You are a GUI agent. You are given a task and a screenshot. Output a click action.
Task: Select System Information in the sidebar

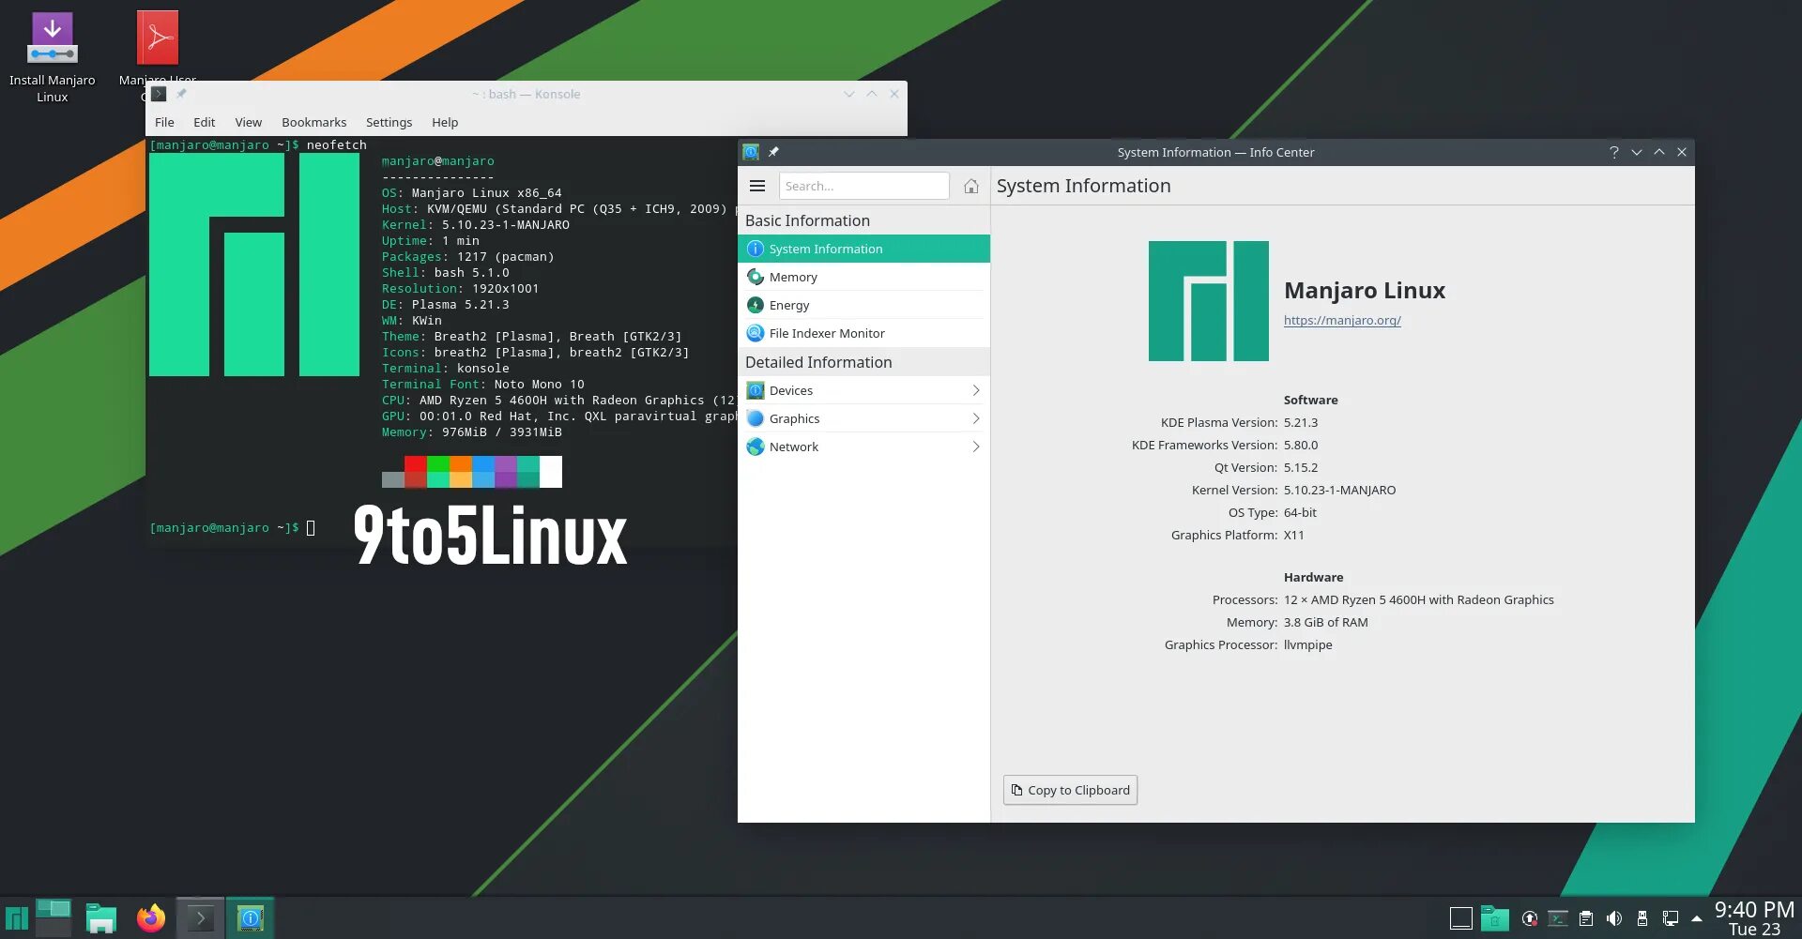pyautogui.click(x=864, y=249)
